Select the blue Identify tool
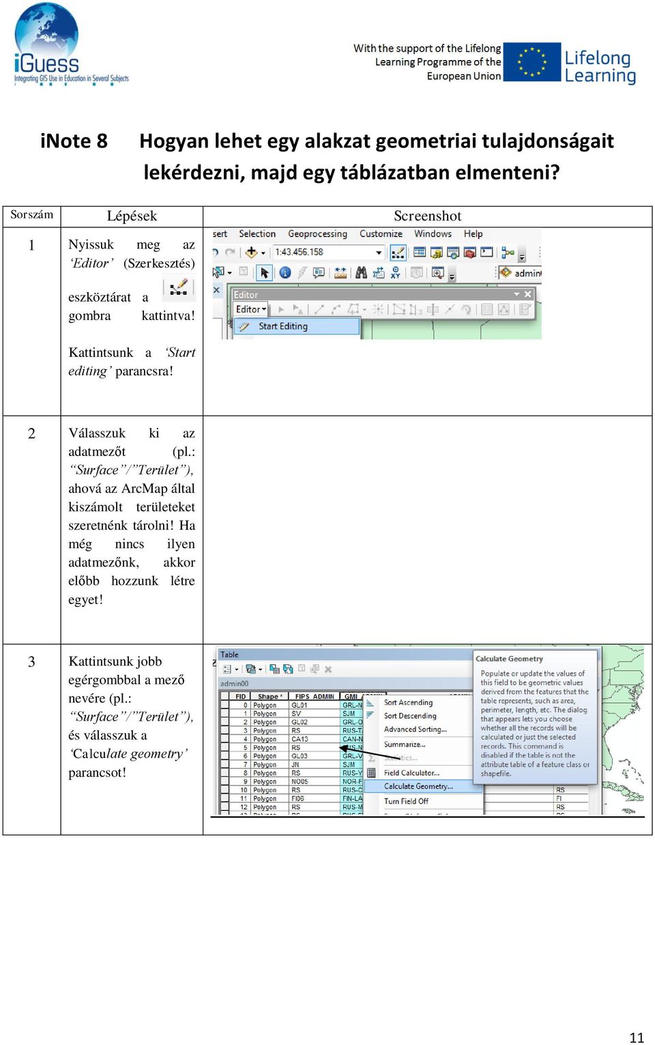 click(285, 273)
